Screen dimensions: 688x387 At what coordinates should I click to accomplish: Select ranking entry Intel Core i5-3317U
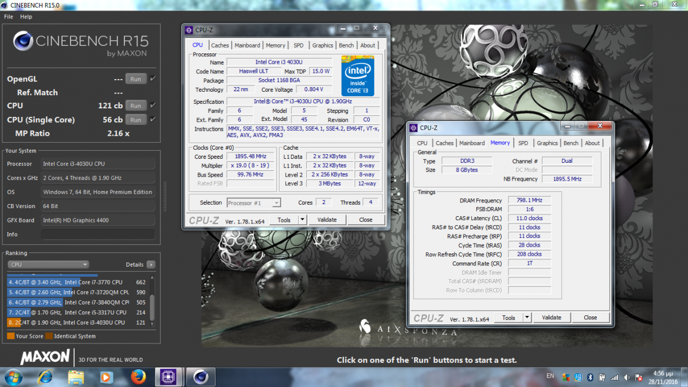77,312
